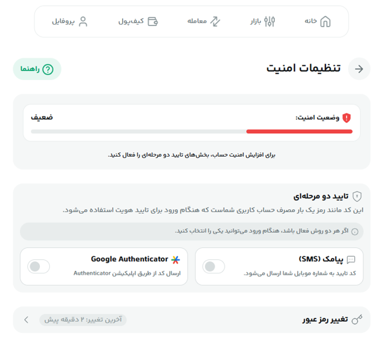
Task: Click the وضعیت امنیت label
Action: click(317, 118)
